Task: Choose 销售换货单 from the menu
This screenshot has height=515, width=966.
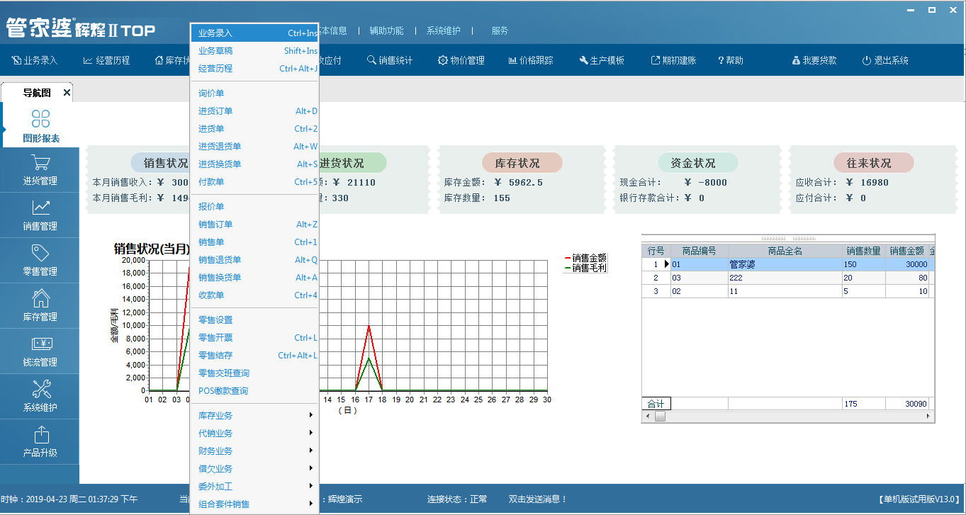Action: click(255, 278)
